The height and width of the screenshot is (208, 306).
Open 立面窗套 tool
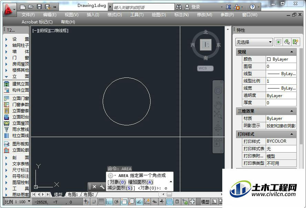(x=17, y=111)
